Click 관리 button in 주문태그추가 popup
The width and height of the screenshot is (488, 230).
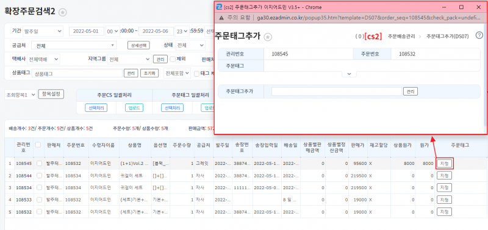click(x=411, y=91)
